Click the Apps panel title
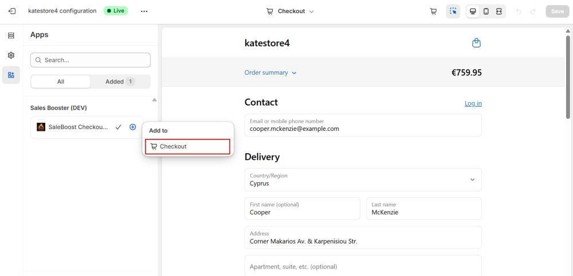 coord(39,35)
